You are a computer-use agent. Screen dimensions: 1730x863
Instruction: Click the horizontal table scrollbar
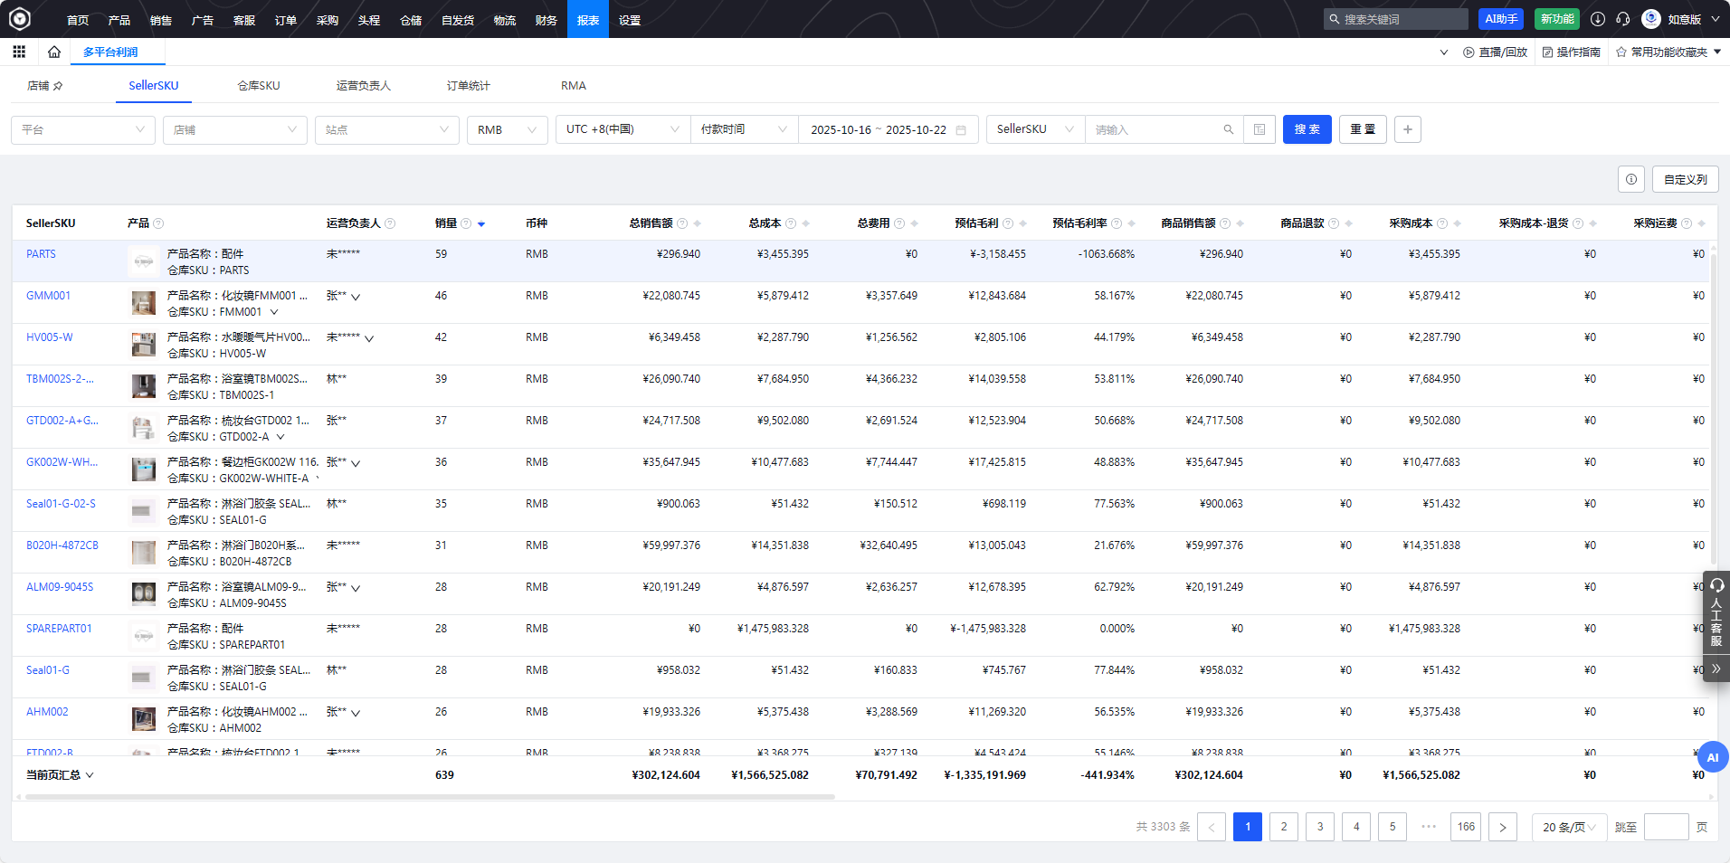[x=430, y=797]
